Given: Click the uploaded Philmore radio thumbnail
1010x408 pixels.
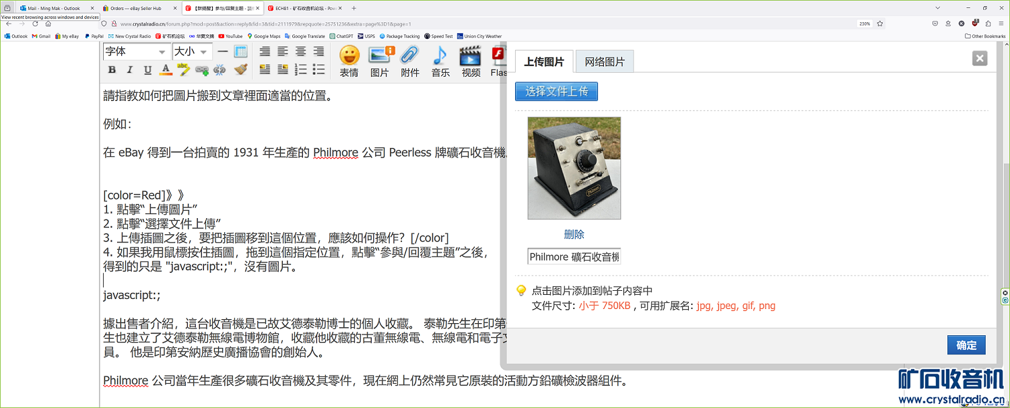Looking at the screenshot, I should (574, 168).
